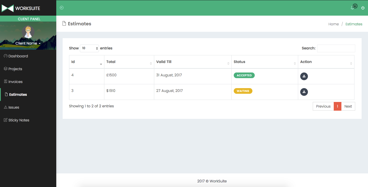Open the notifications bell icon
Screen dimensions: 368x187
pos(352,8)
